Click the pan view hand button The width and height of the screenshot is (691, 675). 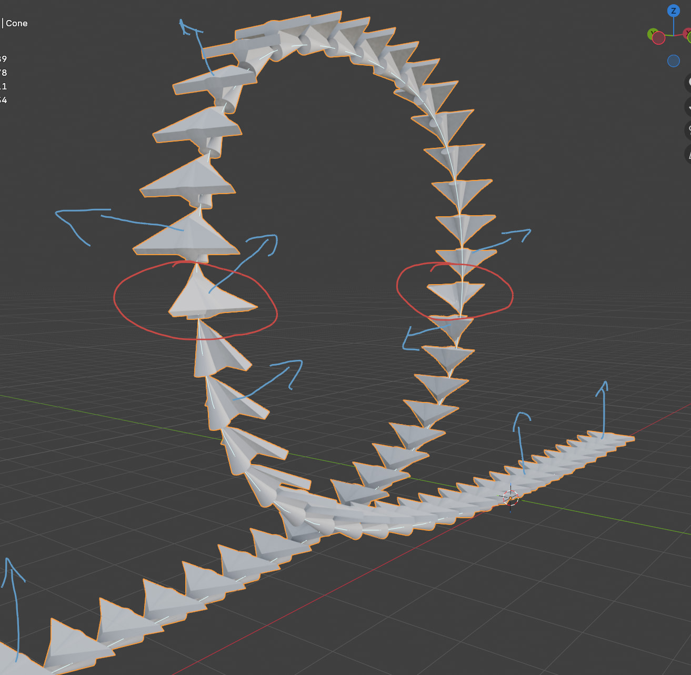click(689, 106)
